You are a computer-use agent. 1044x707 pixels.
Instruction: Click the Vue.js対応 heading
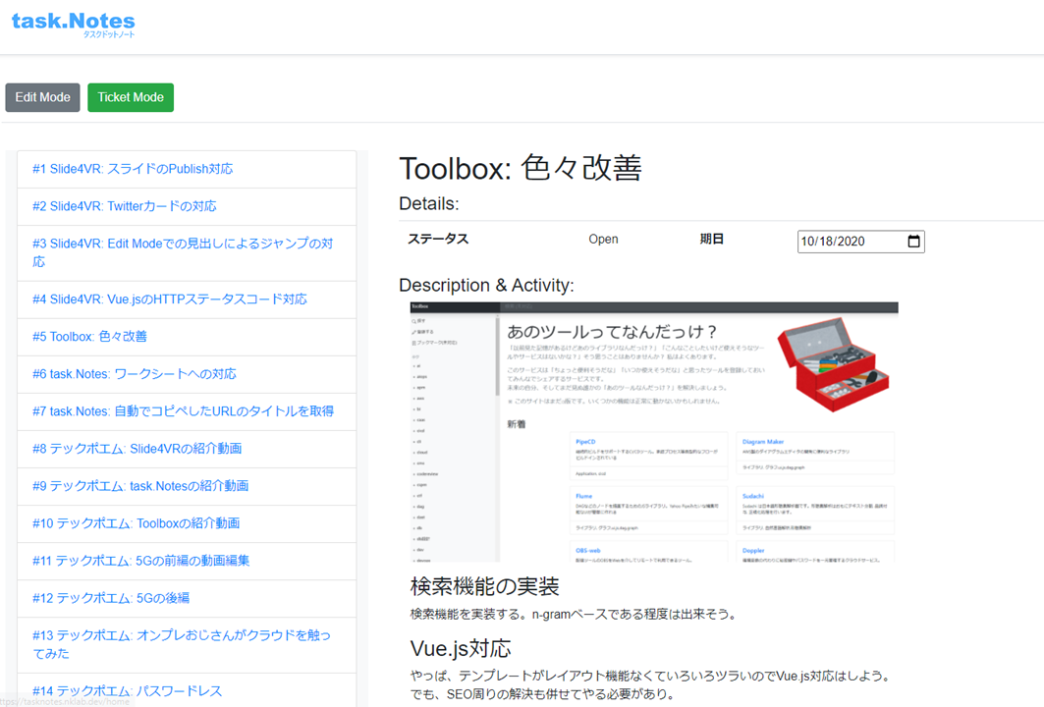click(x=461, y=648)
